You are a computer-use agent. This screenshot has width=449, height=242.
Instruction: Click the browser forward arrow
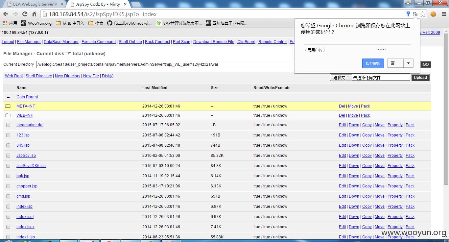[x=15, y=14]
